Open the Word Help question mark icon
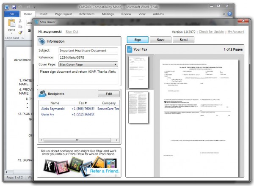This screenshot has height=186, width=254. tap(230, 14)
